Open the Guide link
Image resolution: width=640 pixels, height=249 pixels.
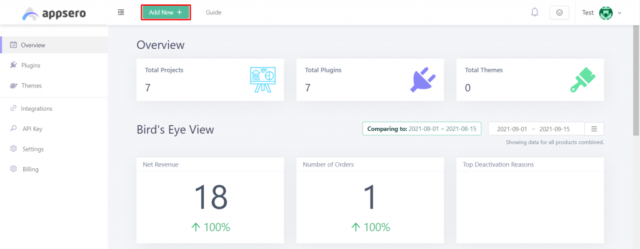coord(214,13)
